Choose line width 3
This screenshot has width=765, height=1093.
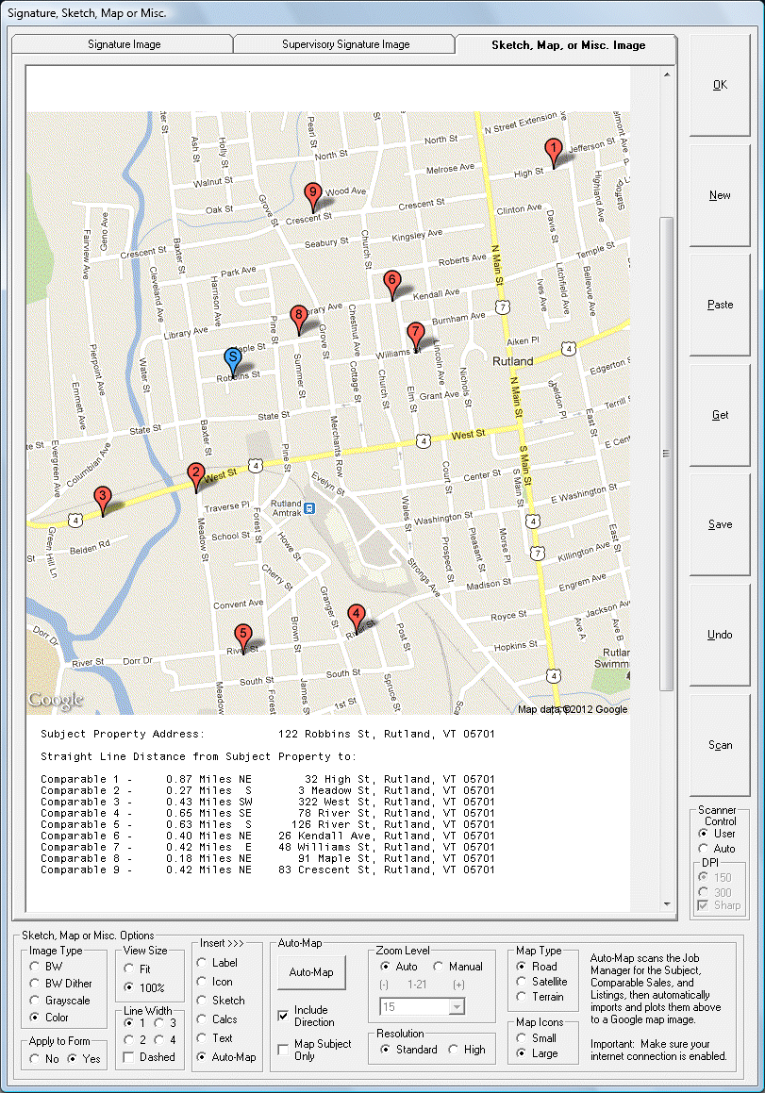coord(166,1022)
